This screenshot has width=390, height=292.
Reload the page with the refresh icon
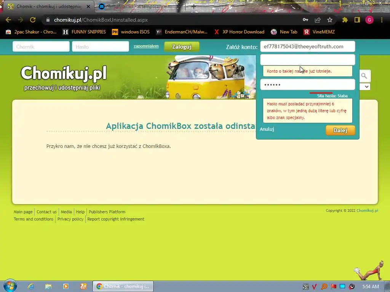point(33,20)
